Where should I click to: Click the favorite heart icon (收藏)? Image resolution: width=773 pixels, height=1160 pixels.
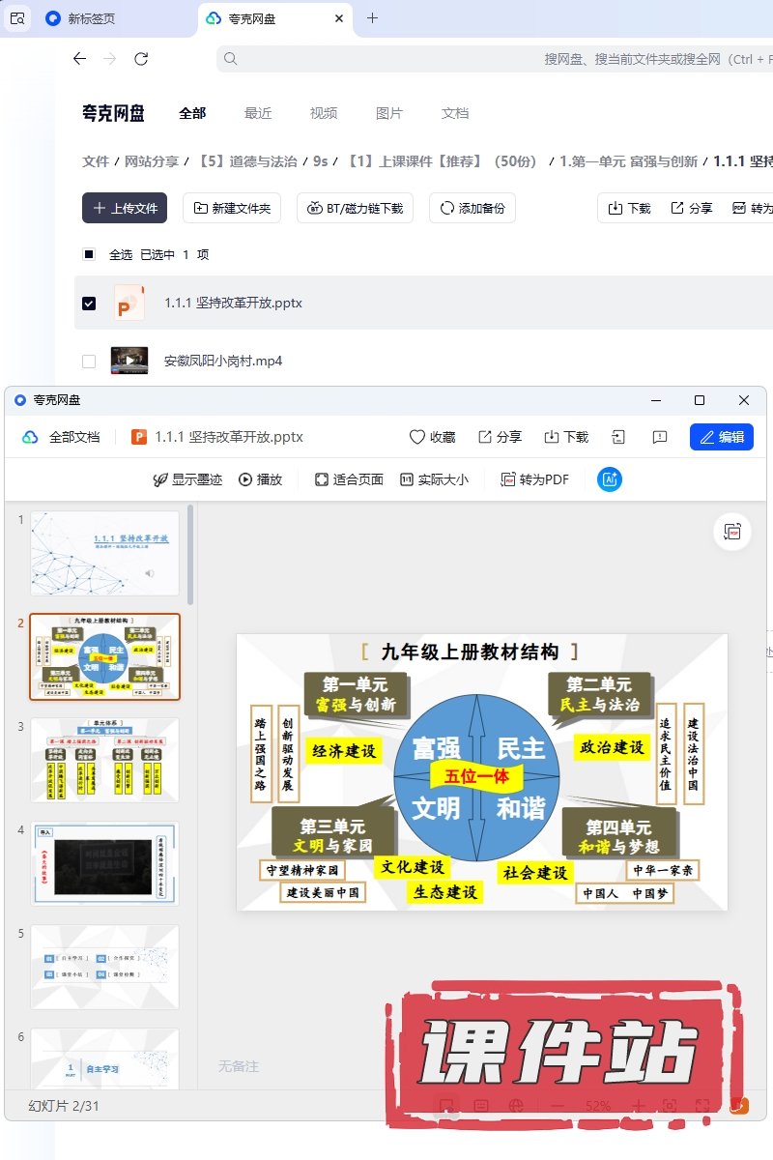pos(432,437)
